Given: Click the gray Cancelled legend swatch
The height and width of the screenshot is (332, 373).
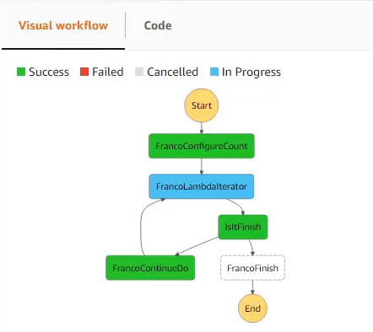Looking at the screenshot, I should click(139, 72).
